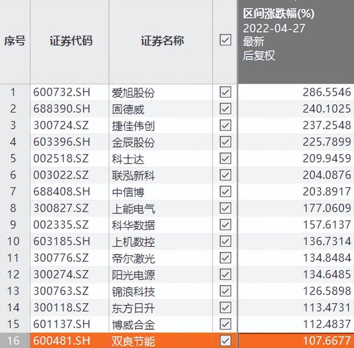Sort by the 证券名称 column header
Screen dimensions: 354x348
coord(162,41)
